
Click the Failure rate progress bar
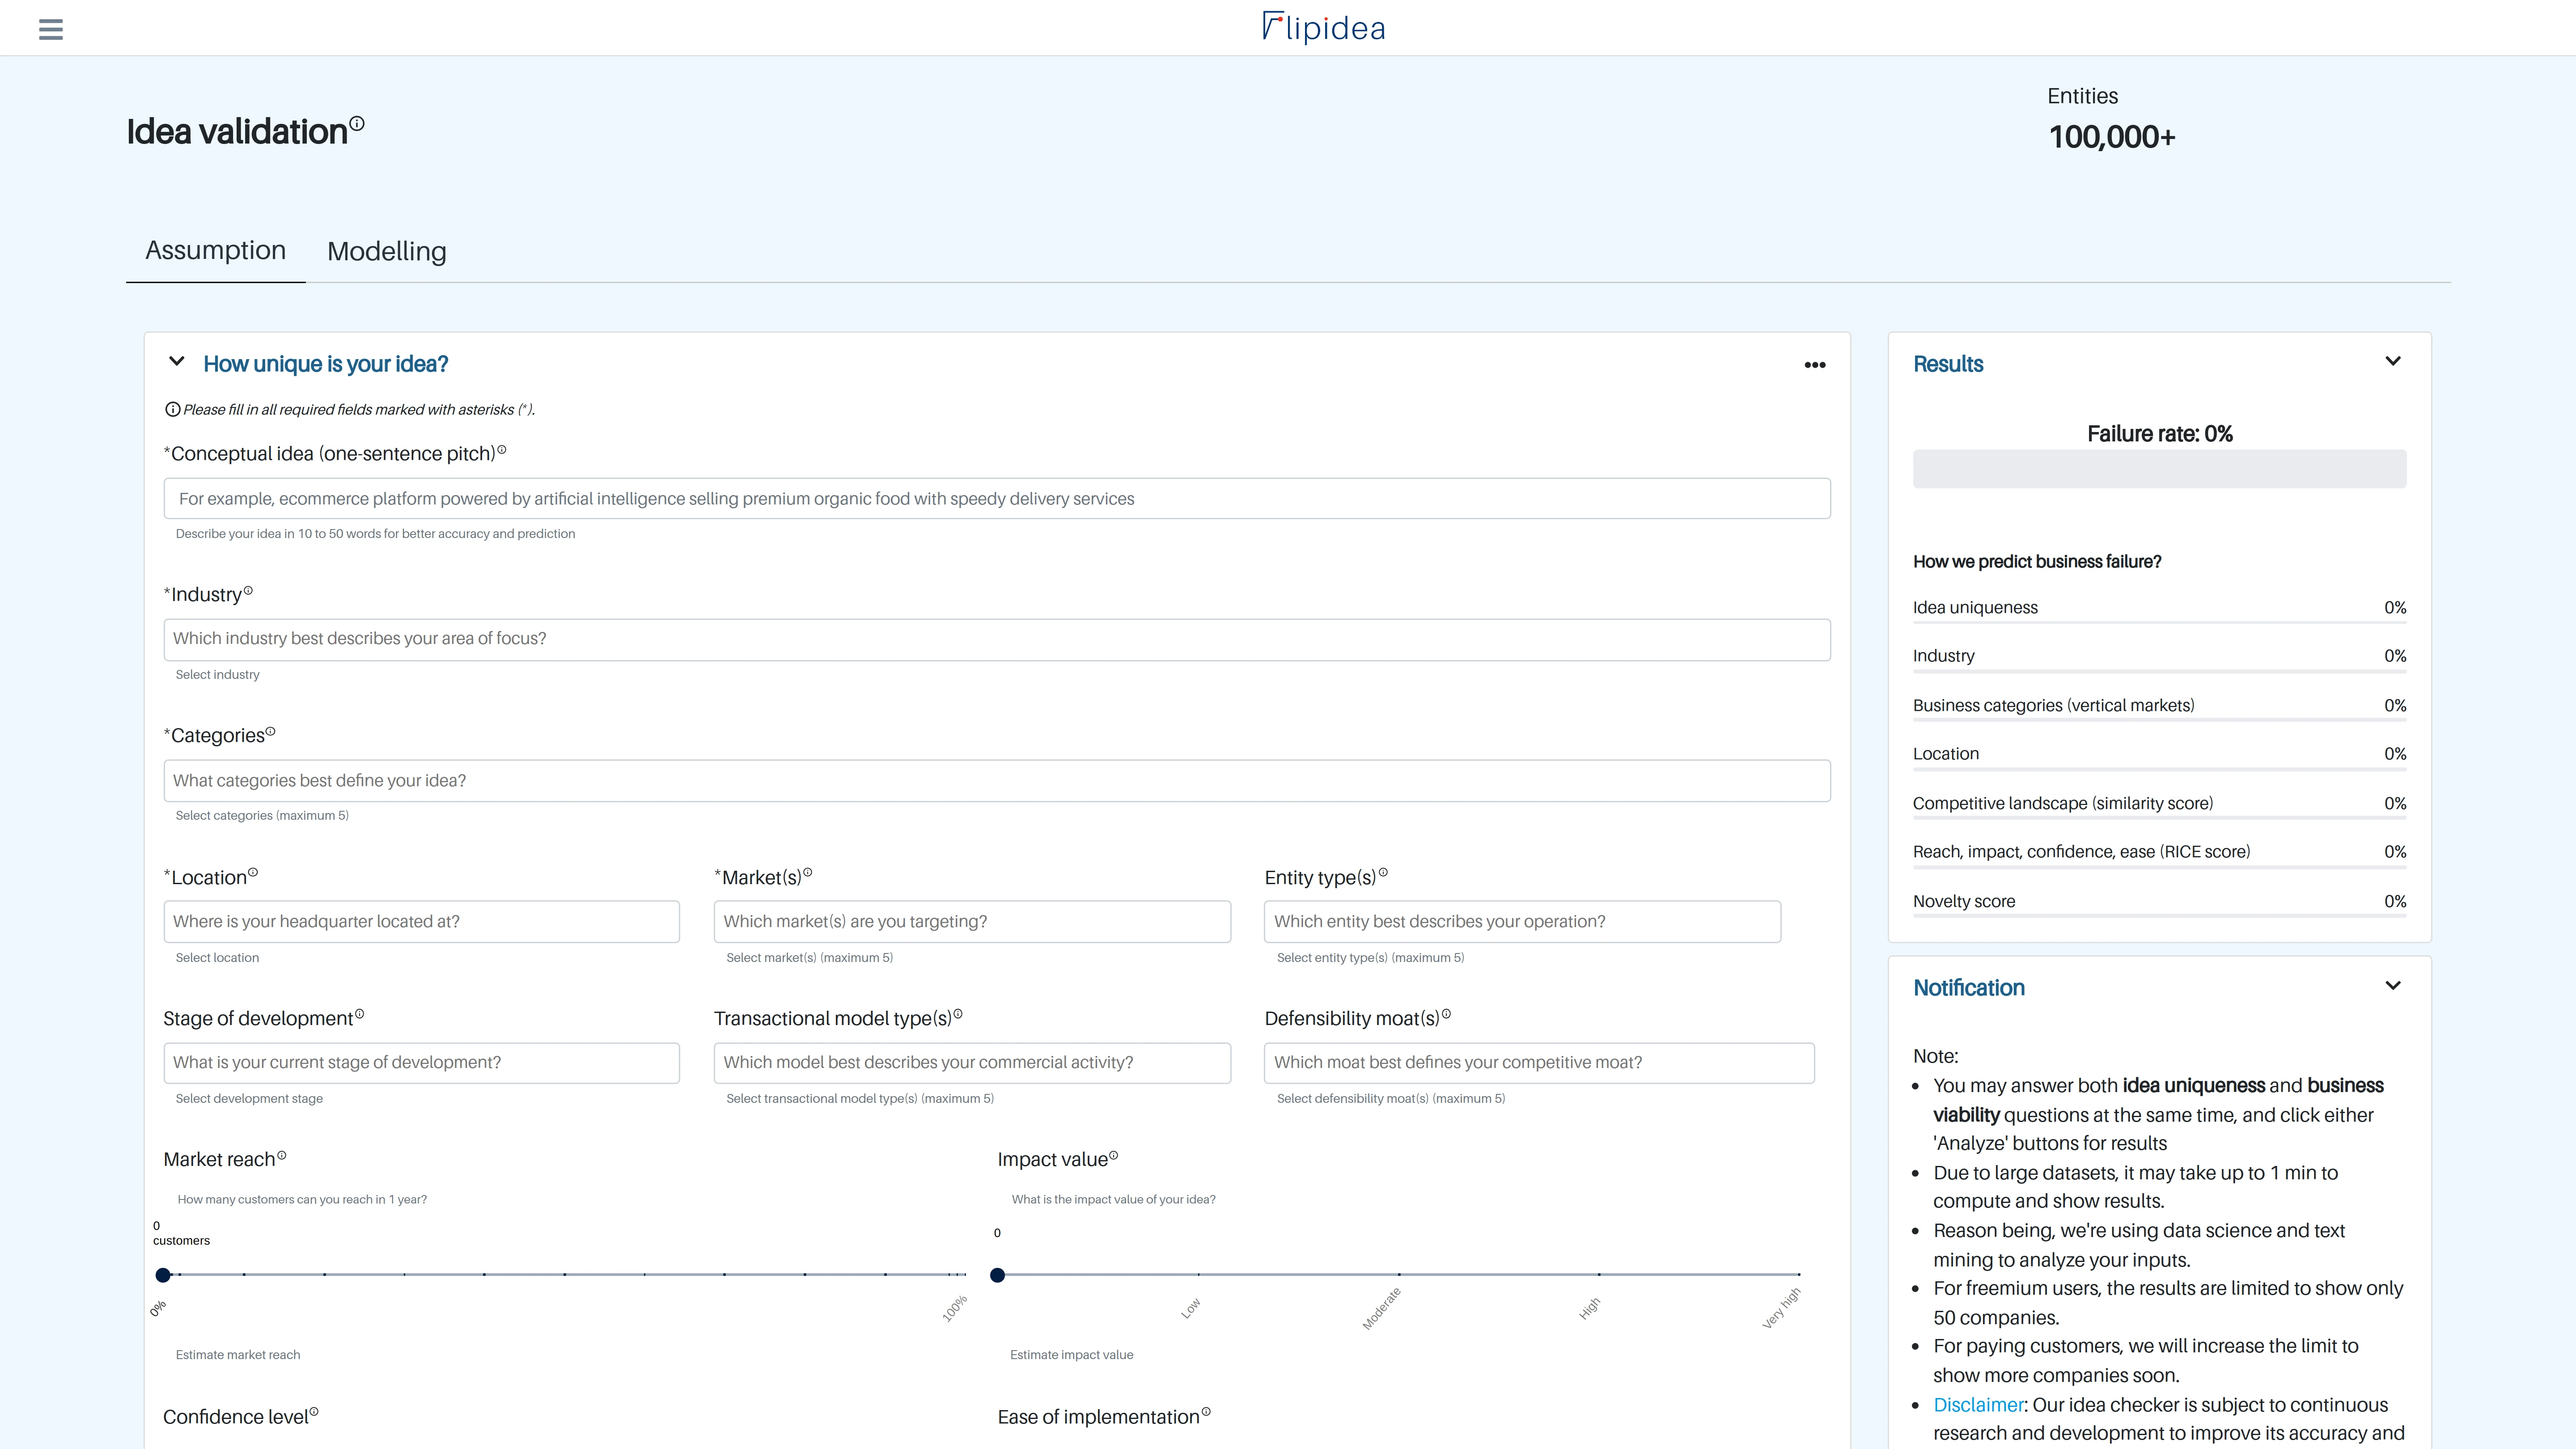click(x=2159, y=467)
